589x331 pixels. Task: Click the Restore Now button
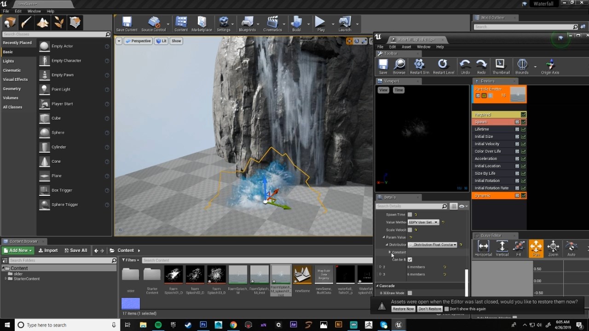[x=403, y=309]
